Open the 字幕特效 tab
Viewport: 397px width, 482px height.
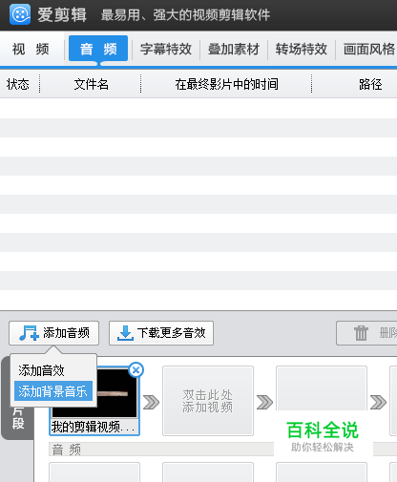point(166,50)
